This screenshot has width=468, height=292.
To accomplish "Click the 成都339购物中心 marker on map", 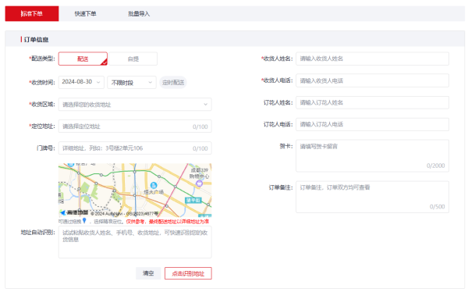I will pyautogui.click(x=199, y=183).
